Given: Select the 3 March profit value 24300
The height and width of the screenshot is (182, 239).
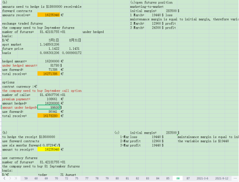Looking at the screenshot, I should (x=156, y=28).
